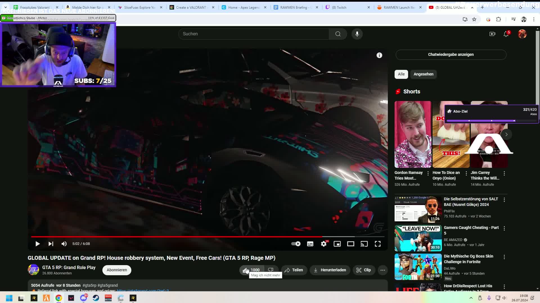Open the create video icon
Image resolution: width=540 pixels, height=303 pixels.
pyautogui.click(x=492, y=34)
